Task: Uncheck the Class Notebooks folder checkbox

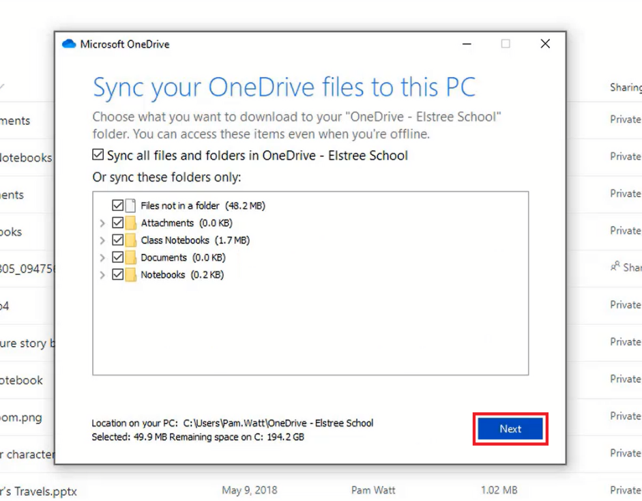Action: [x=117, y=240]
